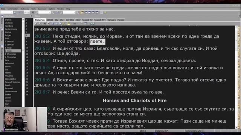Select chapter 12 in chapter list

27,54
